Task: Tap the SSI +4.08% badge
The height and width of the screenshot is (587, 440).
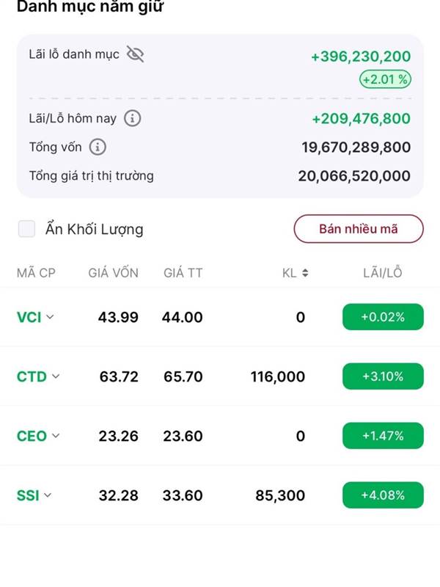Action: [x=383, y=495]
